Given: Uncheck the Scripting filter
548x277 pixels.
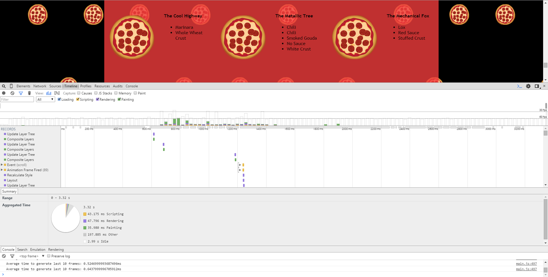Looking at the screenshot, I should click(78, 99).
